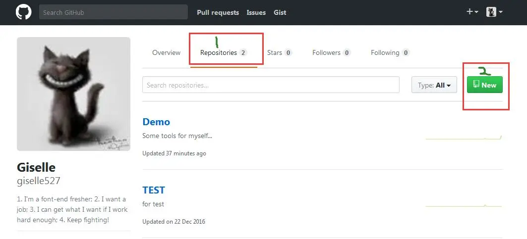Select the Repositories tab
This screenshot has width=527, height=239.
[x=224, y=53]
